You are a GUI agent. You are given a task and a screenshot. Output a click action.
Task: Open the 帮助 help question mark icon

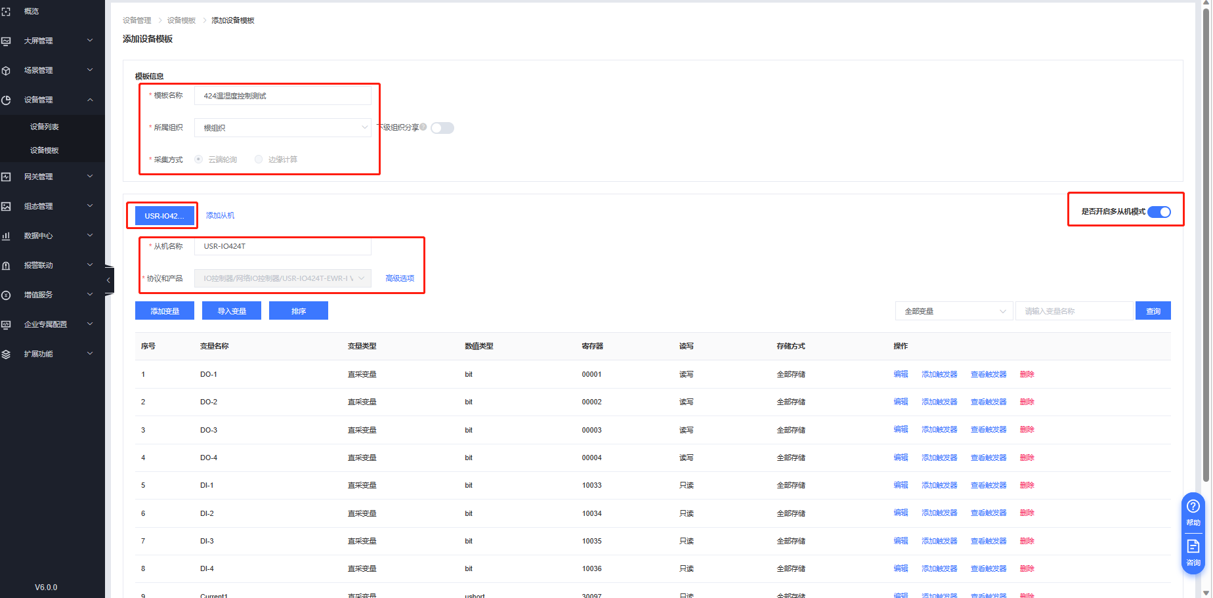point(1193,506)
